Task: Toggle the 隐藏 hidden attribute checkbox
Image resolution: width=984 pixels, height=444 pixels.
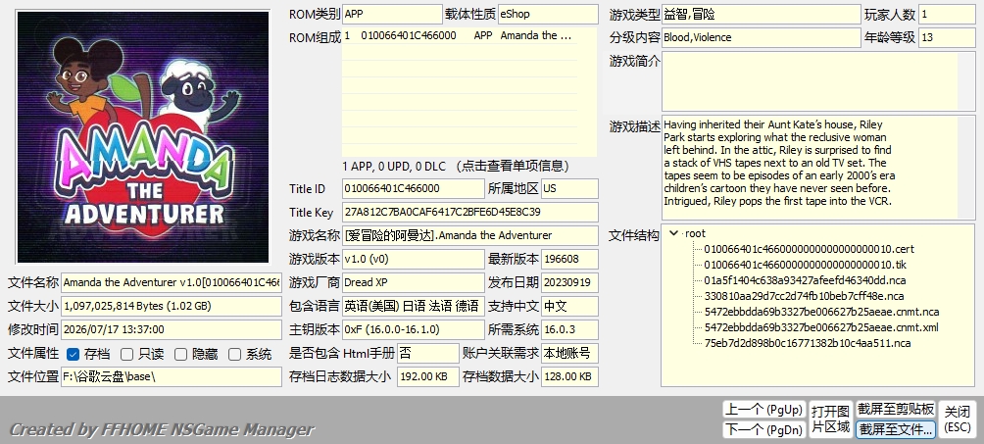Action: pyautogui.click(x=180, y=354)
